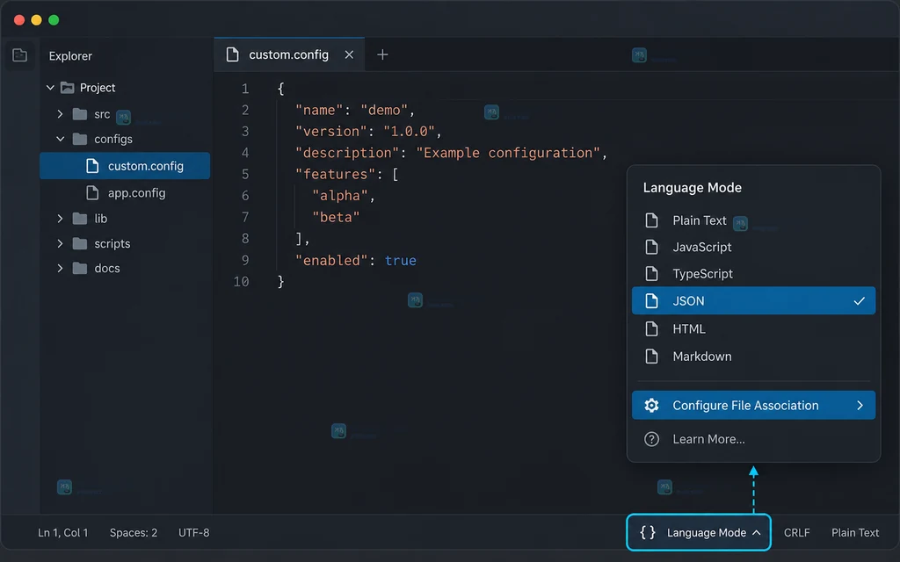Open Configure File Association submenu arrow
900x562 pixels.
860,406
